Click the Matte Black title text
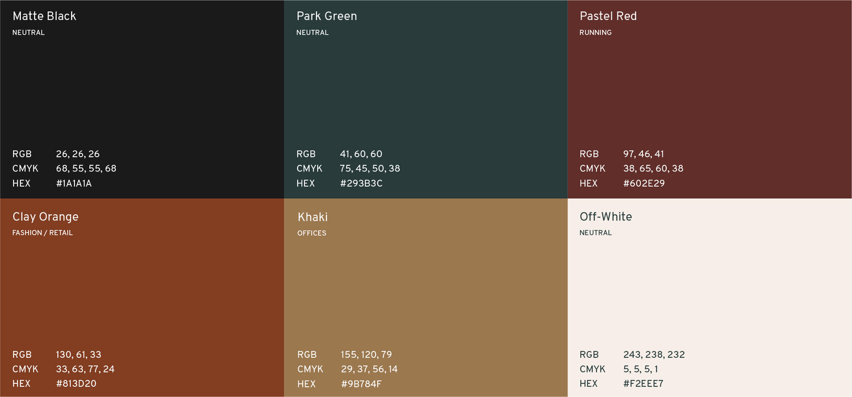 (44, 16)
